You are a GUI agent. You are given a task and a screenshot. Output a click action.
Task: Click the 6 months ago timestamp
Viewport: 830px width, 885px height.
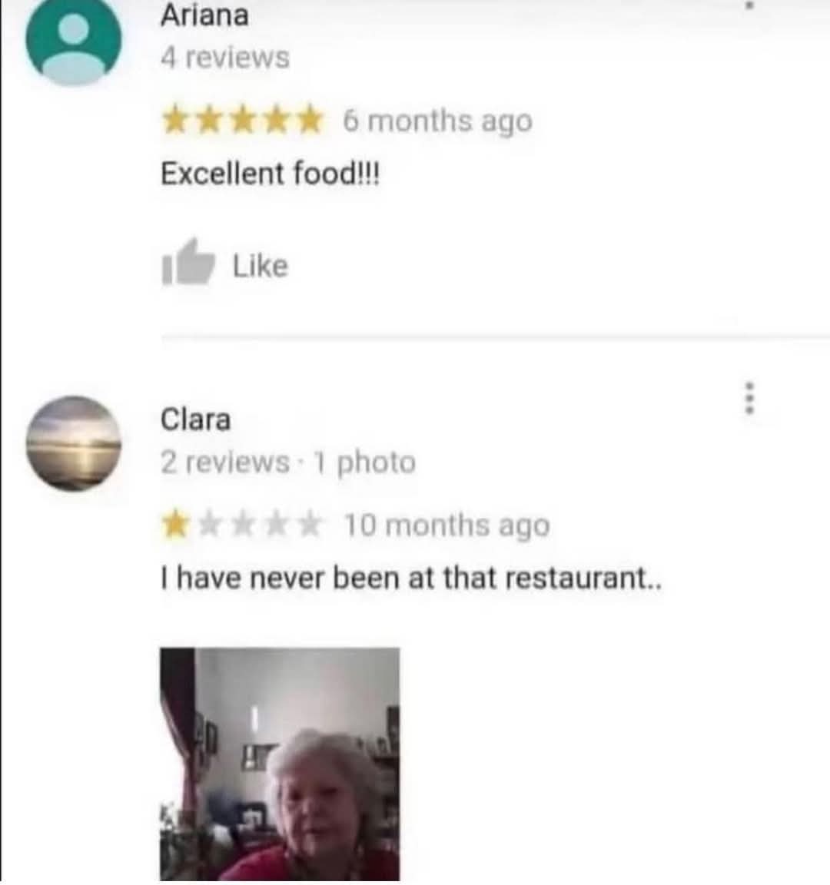pos(437,121)
